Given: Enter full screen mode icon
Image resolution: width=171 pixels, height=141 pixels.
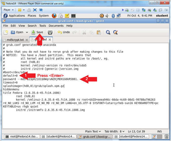Looking at the screenshot, I should (35, 10).
